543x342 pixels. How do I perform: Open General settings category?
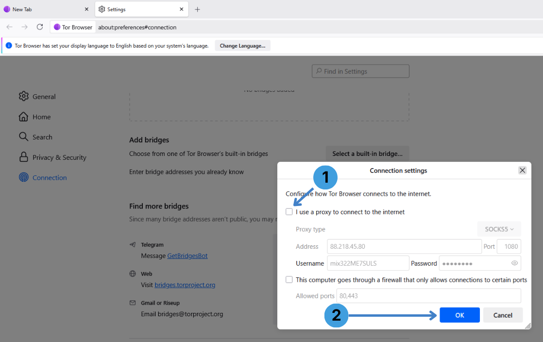(44, 97)
